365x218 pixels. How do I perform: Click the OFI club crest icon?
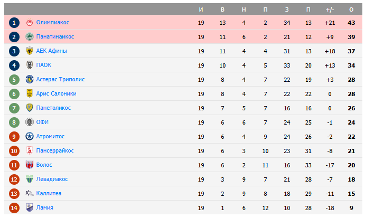click(30, 122)
